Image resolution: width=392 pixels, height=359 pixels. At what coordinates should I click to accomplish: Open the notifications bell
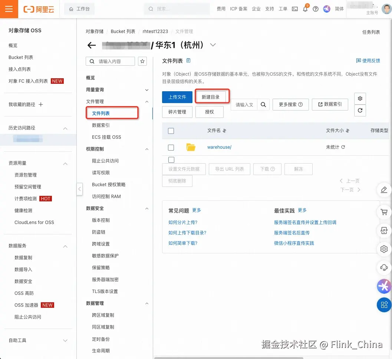(305, 9)
